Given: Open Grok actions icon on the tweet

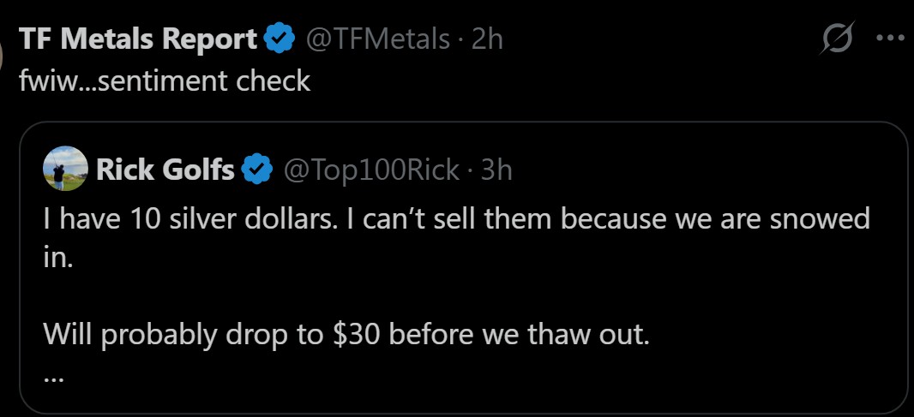Looking at the screenshot, I should click(x=837, y=40).
